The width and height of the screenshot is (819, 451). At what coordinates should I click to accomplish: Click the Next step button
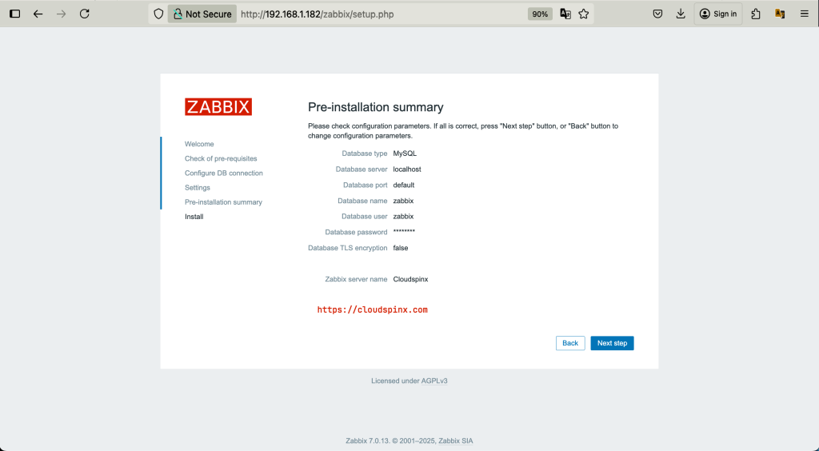click(612, 343)
